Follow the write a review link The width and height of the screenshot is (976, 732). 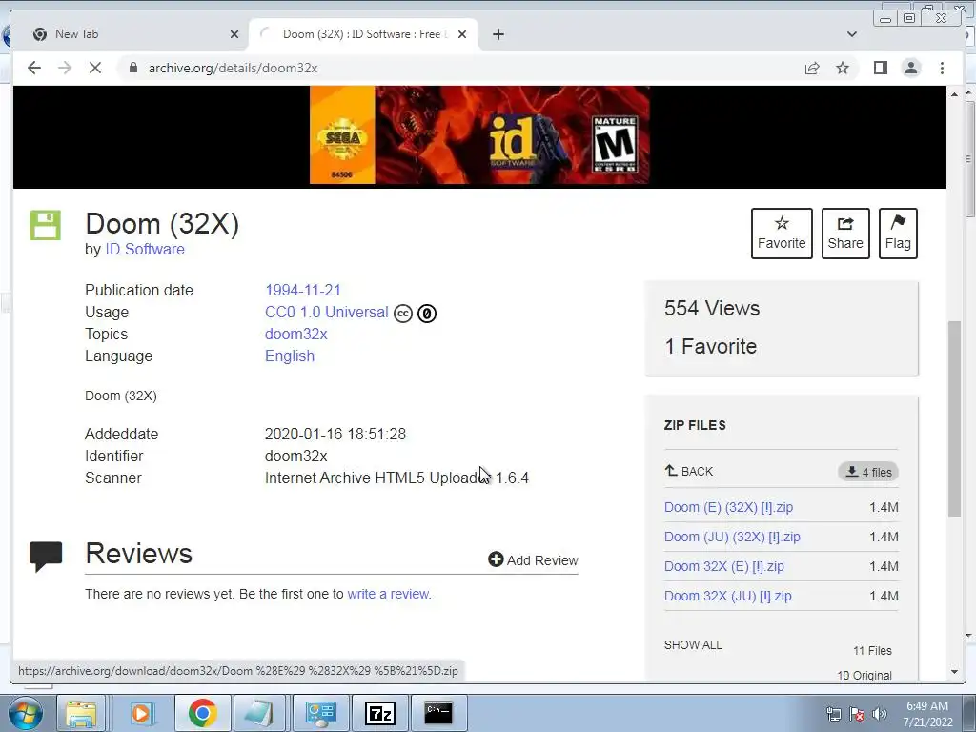click(x=389, y=594)
